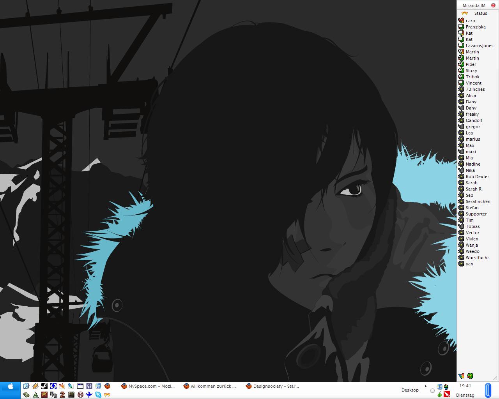499x399 pixels.
Task: Launch headphones audio app icon
Action: tap(89, 386)
